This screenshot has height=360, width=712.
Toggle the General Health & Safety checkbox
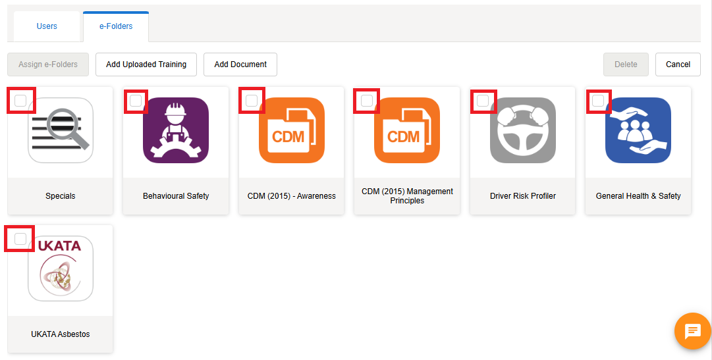point(598,101)
